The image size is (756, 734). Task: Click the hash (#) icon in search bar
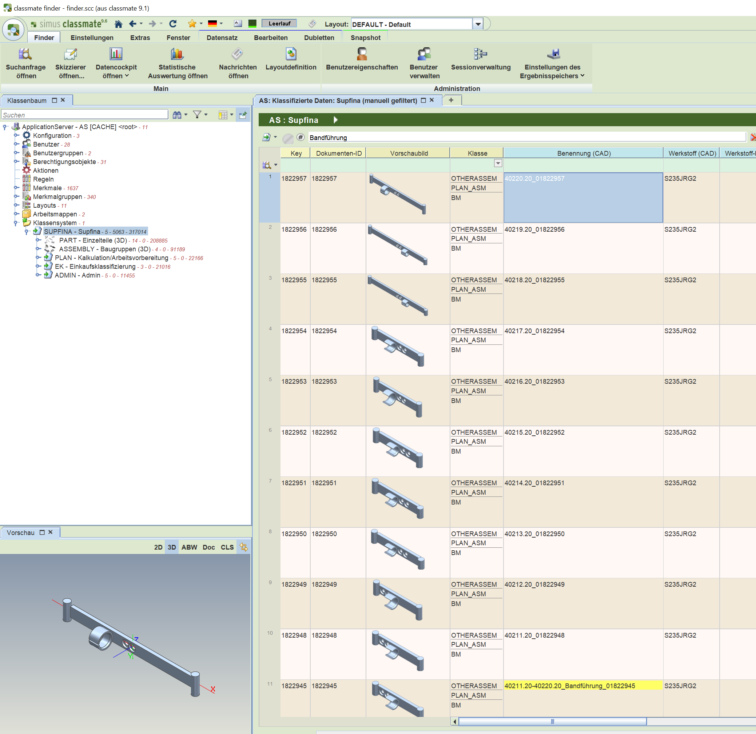click(301, 137)
